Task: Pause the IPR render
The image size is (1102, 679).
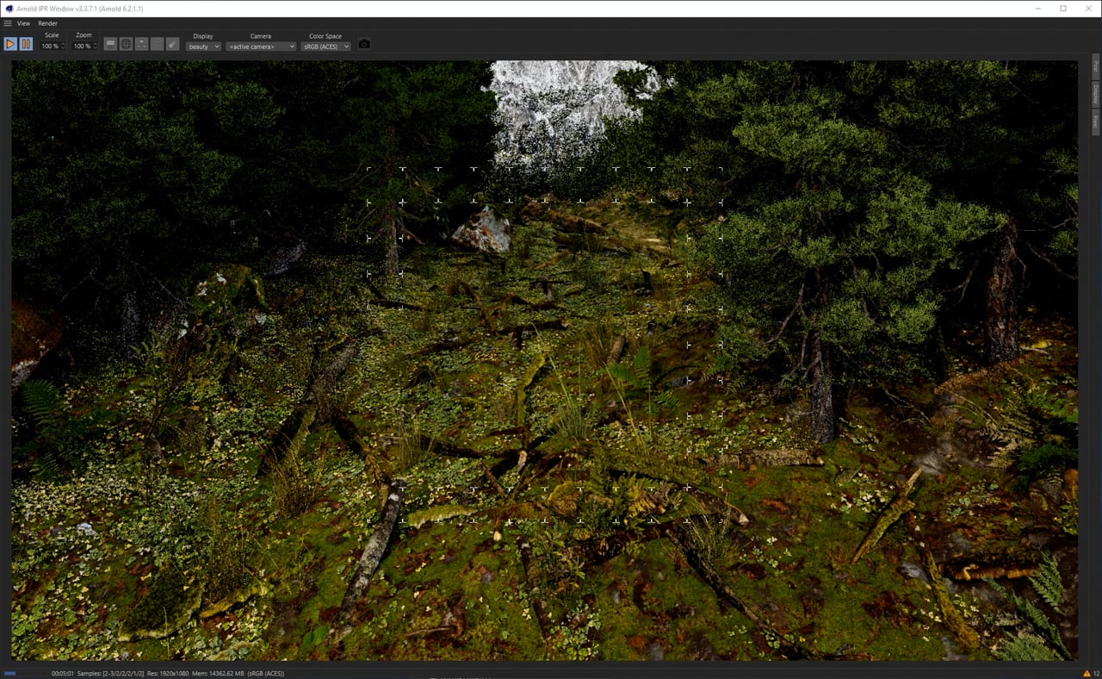Action: [x=26, y=43]
